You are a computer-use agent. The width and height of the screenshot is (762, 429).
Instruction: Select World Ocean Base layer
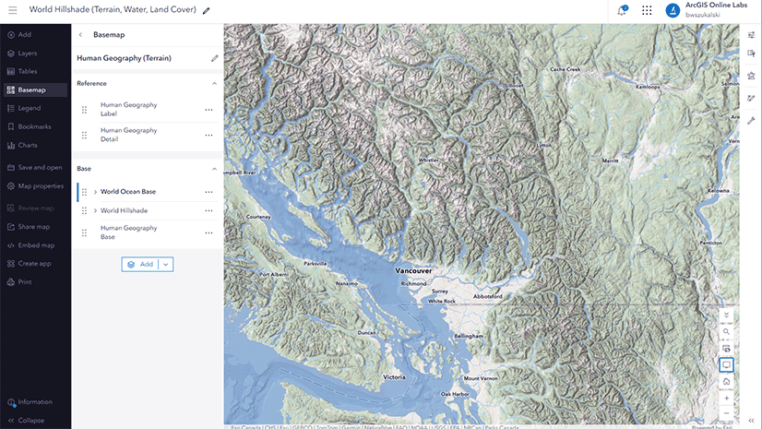(128, 192)
